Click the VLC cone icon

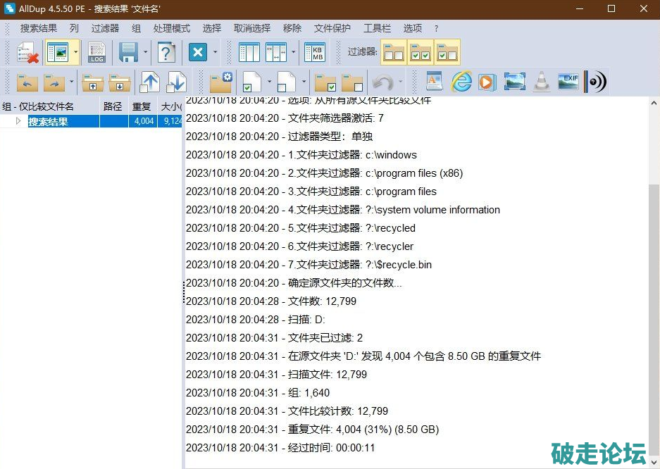[x=541, y=82]
